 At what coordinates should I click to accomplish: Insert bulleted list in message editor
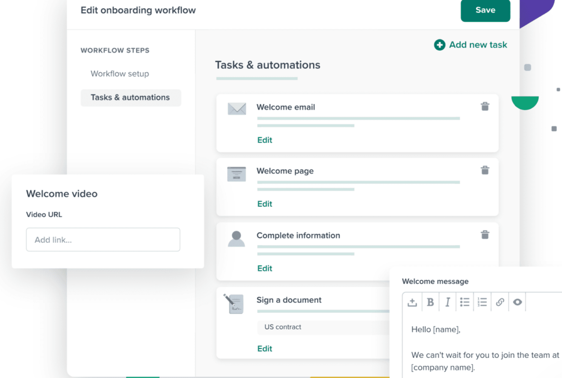465,302
